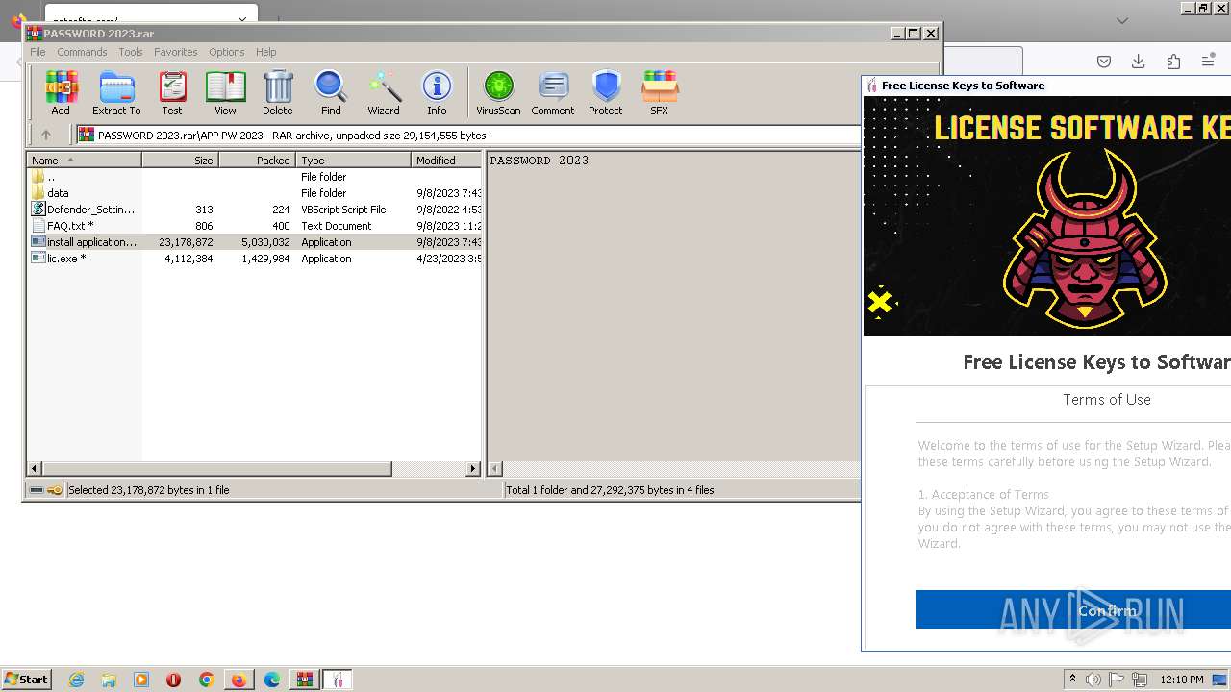Screen dimensions: 1231x692
Task: Open the Tools menu
Action: pyautogui.click(x=131, y=52)
